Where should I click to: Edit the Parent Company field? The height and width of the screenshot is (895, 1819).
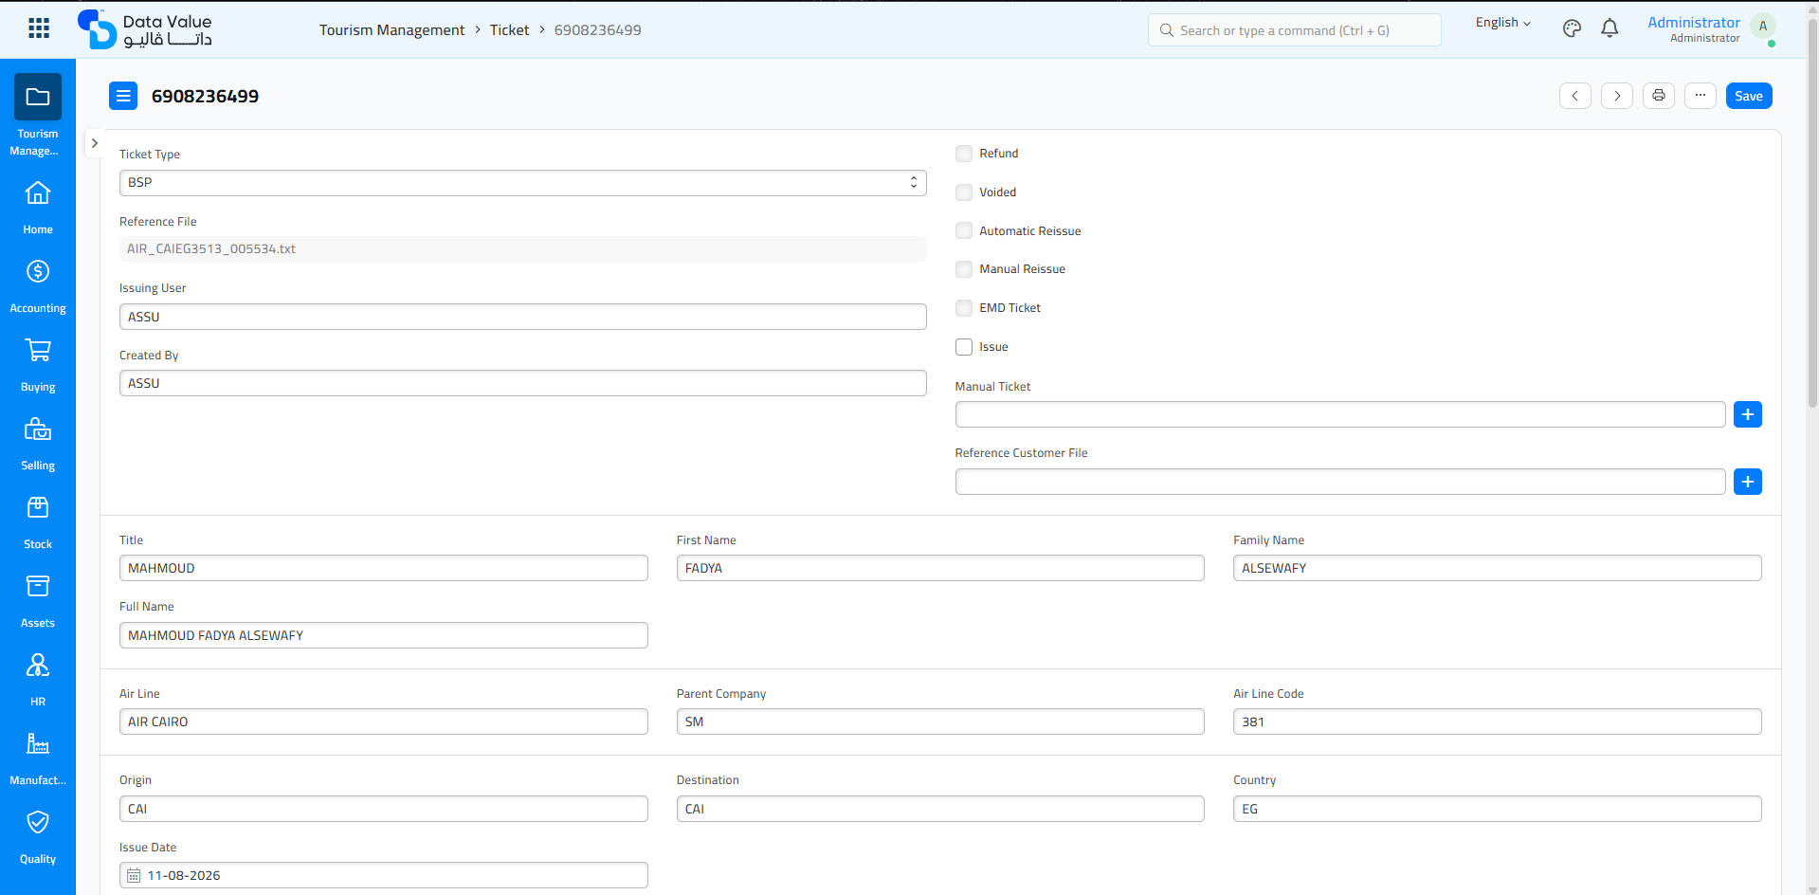(940, 721)
